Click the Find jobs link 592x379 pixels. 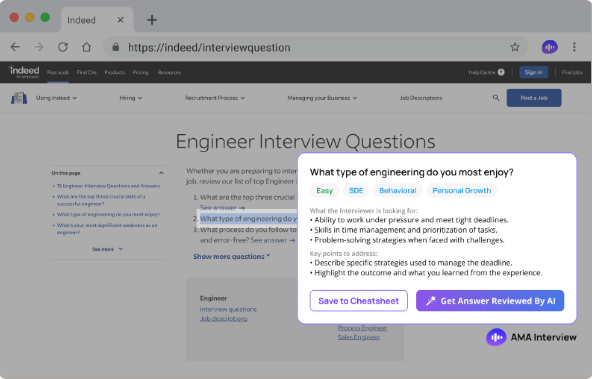572,72
